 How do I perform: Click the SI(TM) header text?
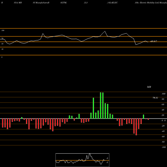pyautogui.click(x=63, y=3)
